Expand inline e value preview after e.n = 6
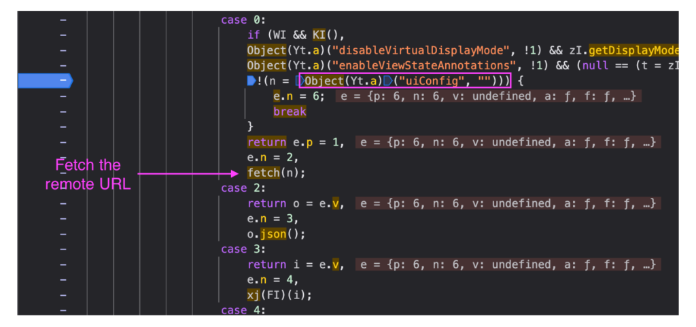This screenshot has width=696, height=327. [488, 97]
